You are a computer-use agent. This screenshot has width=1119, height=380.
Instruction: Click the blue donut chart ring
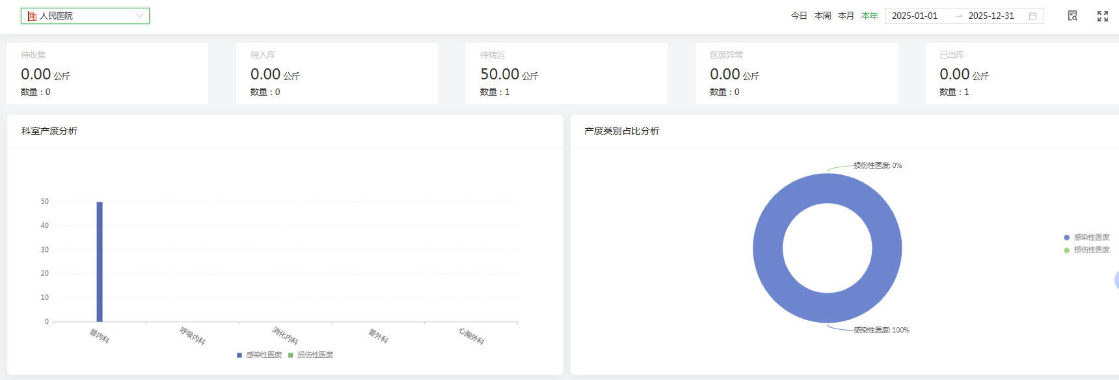click(x=768, y=248)
